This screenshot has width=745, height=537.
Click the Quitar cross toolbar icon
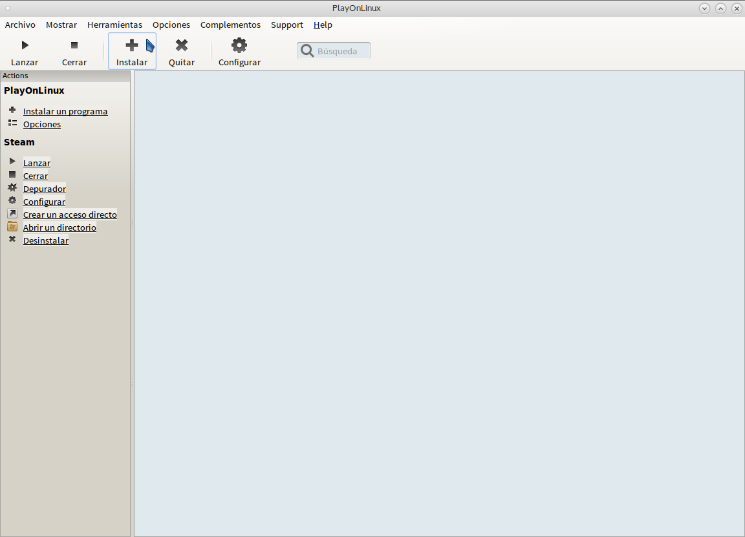coord(182,45)
